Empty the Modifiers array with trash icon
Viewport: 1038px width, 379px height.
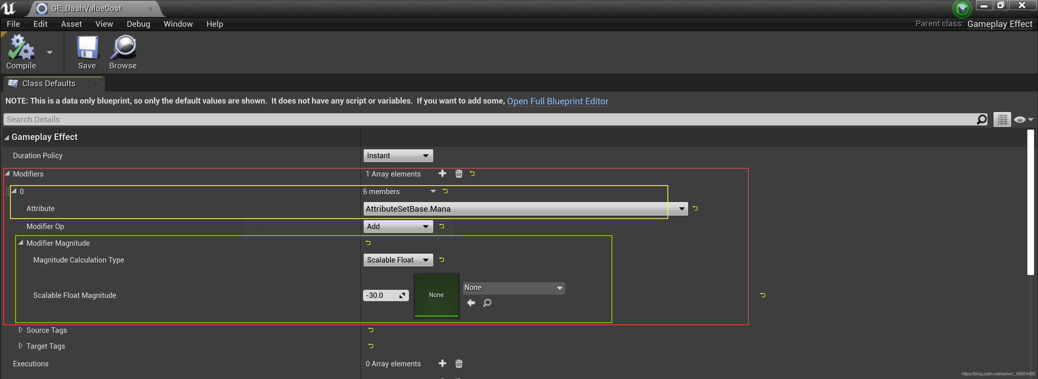[458, 174]
